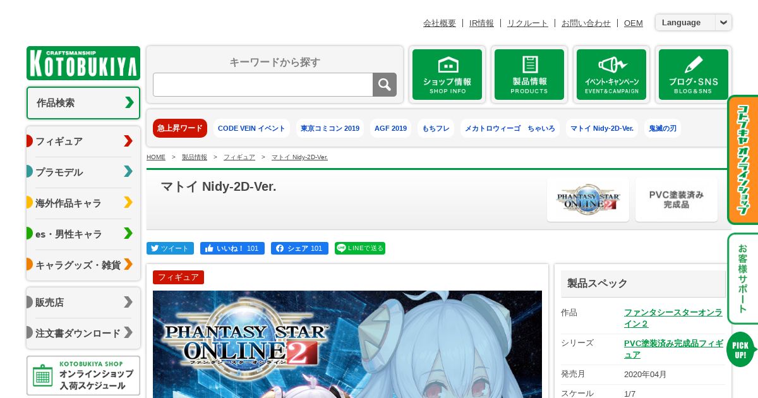The width and height of the screenshot is (758, 398).
Task: Open the 製品情報 Products tile
Action: [529, 75]
